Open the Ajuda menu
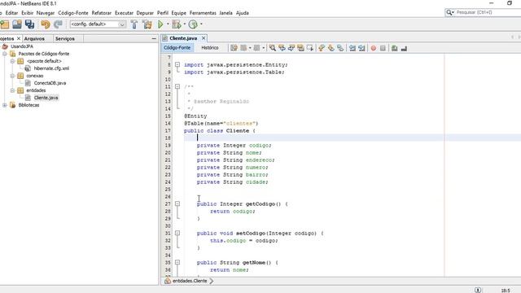Image resolution: width=521 pixels, height=293 pixels. (243, 13)
